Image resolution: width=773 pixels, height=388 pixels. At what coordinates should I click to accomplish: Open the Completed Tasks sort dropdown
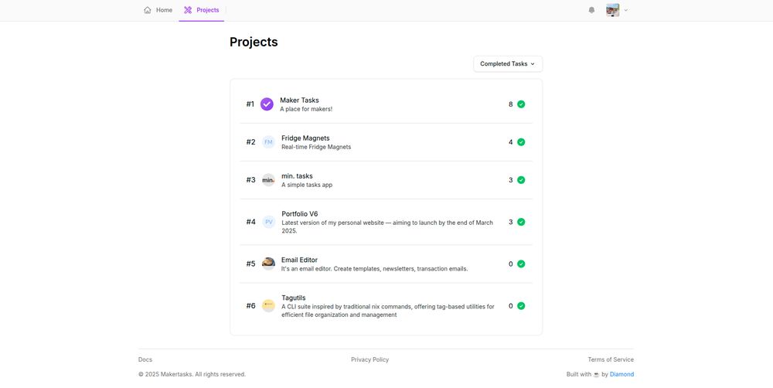click(x=508, y=64)
